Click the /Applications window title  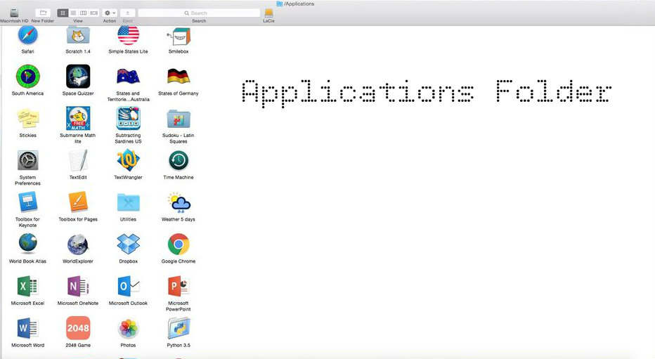(x=295, y=4)
